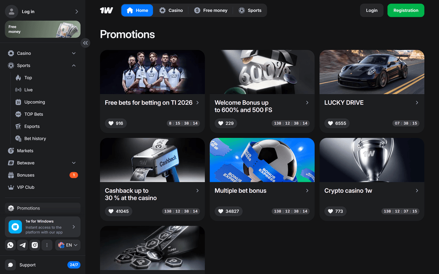Image resolution: width=439 pixels, height=274 pixels.
Task: Open Live broadcast icon
Action: click(x=18, y=90)
